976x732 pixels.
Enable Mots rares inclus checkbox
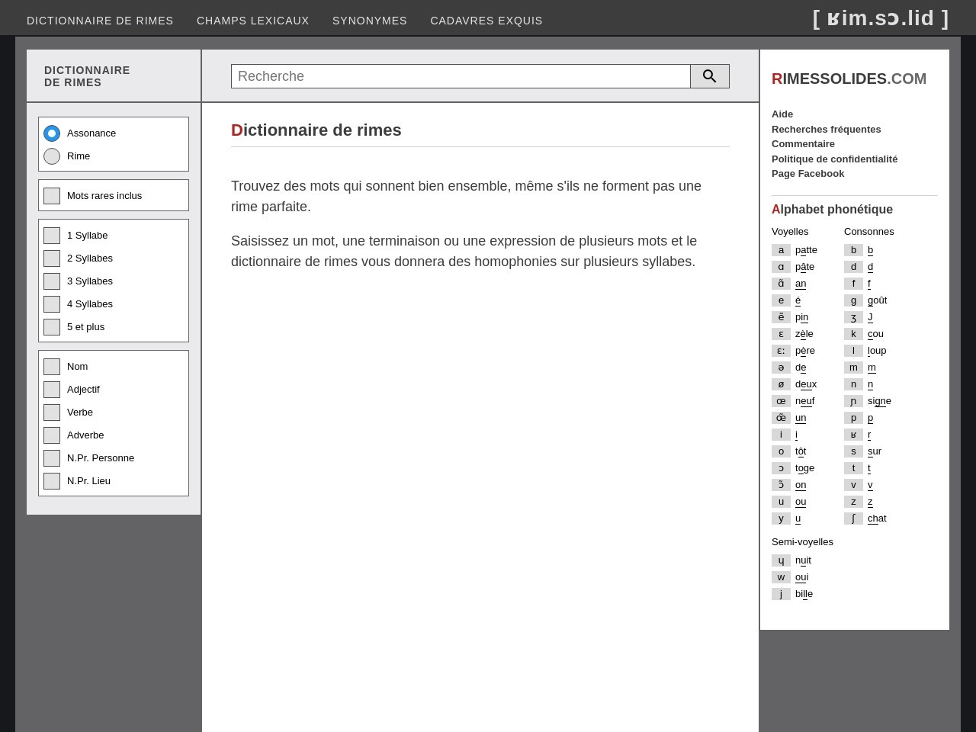point(52,196)
